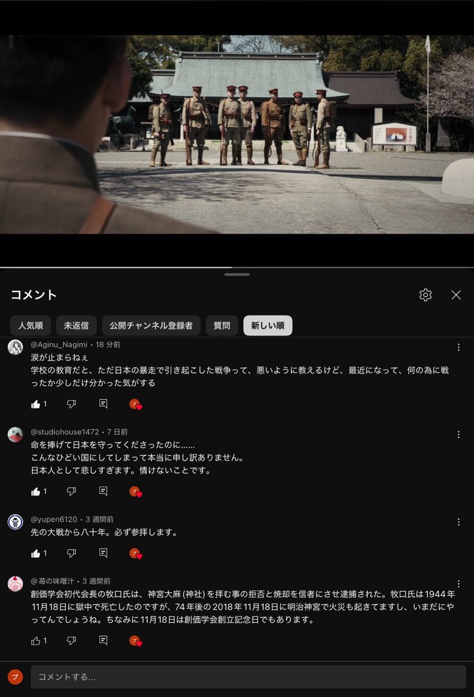Close the comments panel
This screenshot has height=697, width=474.
456,294
